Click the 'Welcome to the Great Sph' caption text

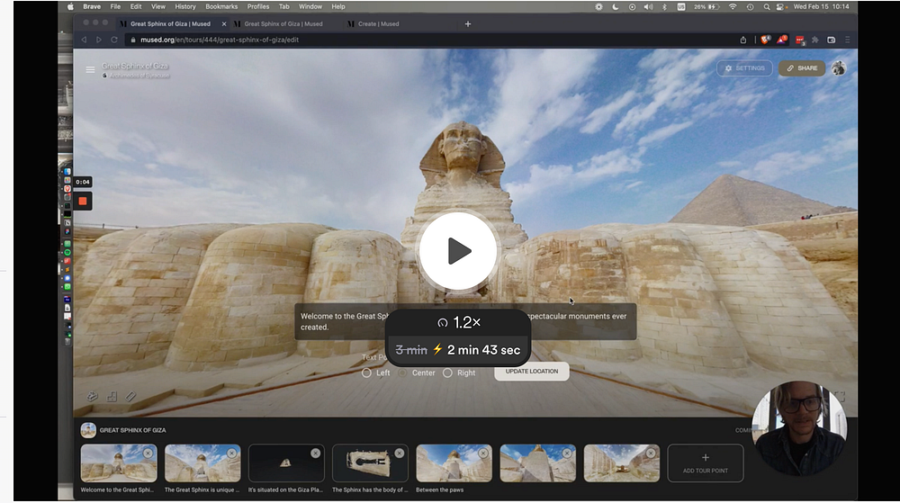(345, 316)
